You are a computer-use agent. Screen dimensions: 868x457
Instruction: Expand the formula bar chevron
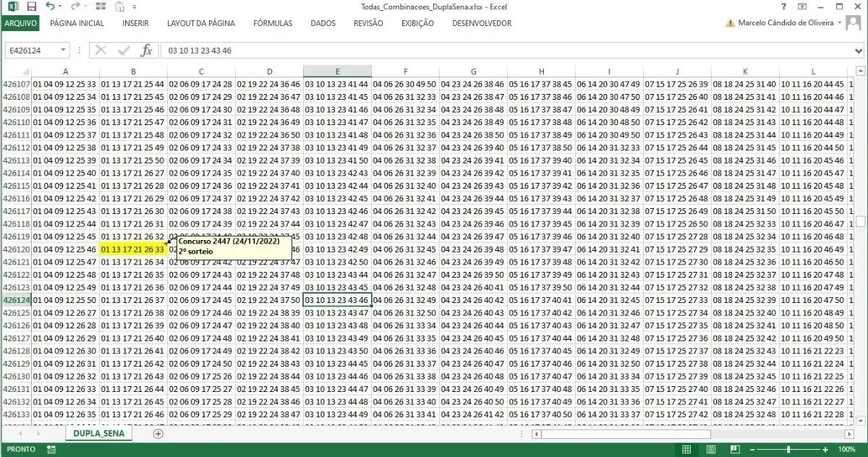pyautogui.click(x=858, y=50)
